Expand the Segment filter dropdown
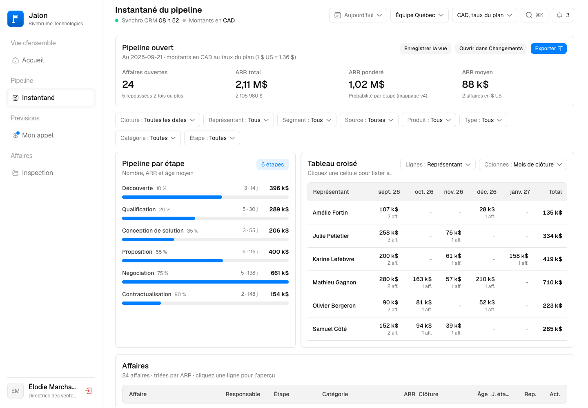 click(x=307, y=120)
